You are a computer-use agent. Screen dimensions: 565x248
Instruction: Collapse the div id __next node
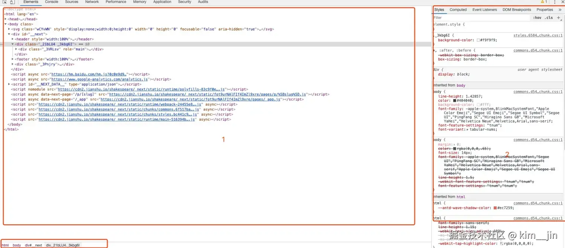[9, 34]
